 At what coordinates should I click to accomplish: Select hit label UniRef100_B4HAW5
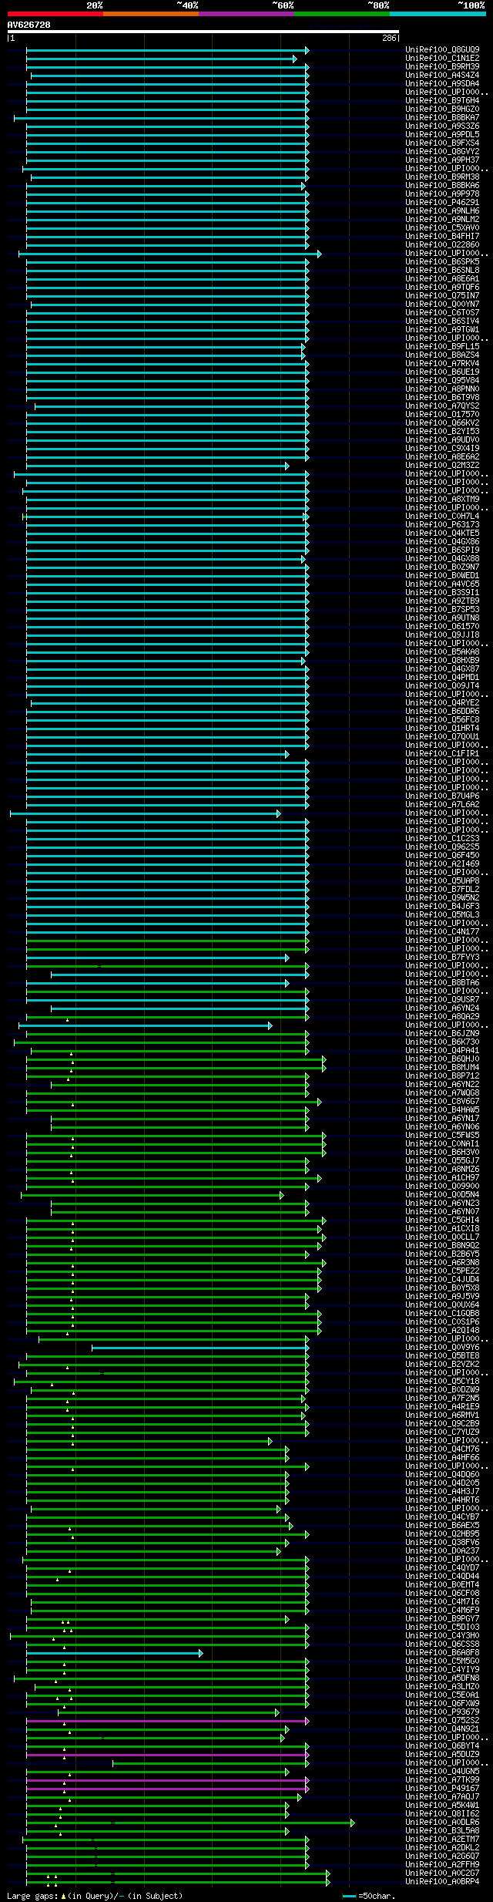pyautogui.click(x=442, y=1110)
